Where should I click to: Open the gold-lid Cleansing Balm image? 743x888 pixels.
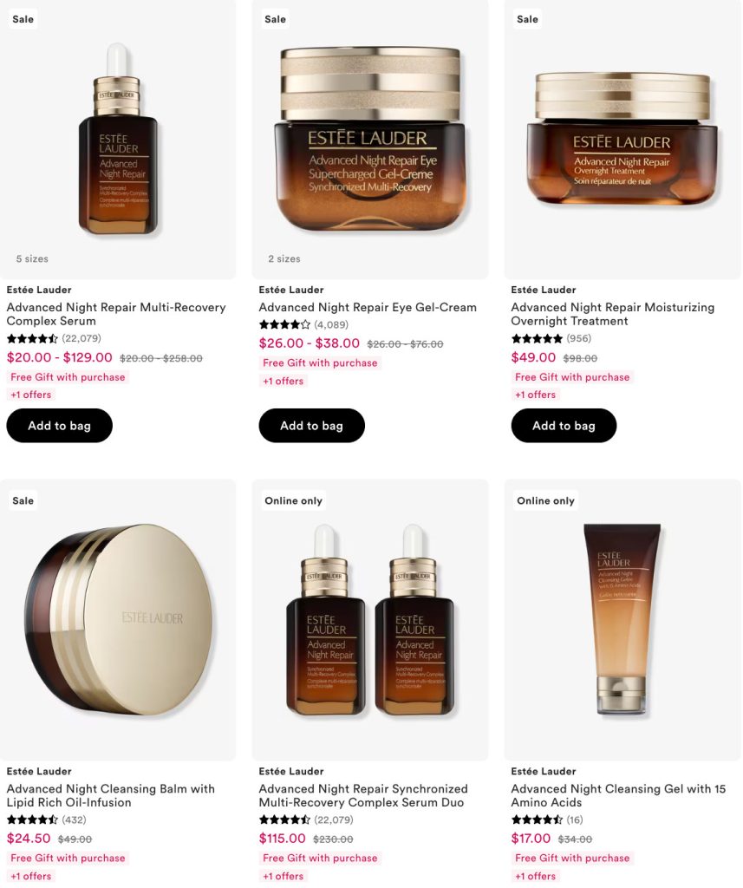point(118,619)
